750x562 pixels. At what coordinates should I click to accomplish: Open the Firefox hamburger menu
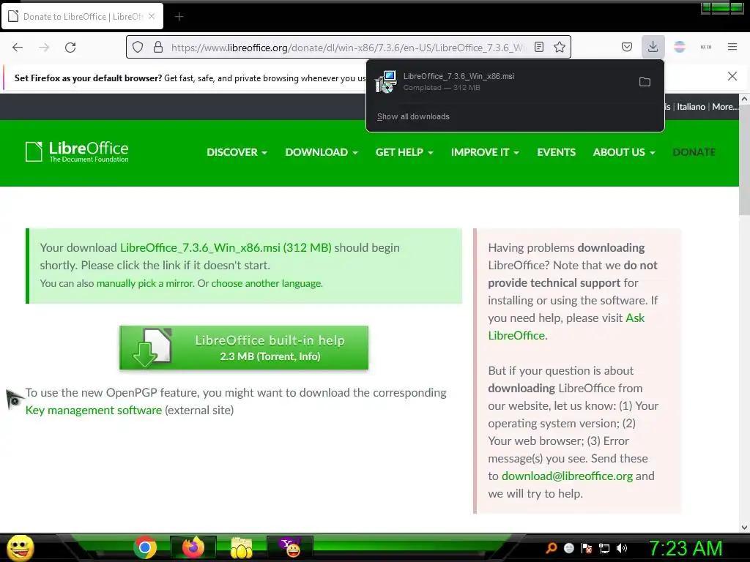click(x=732, y=48)
